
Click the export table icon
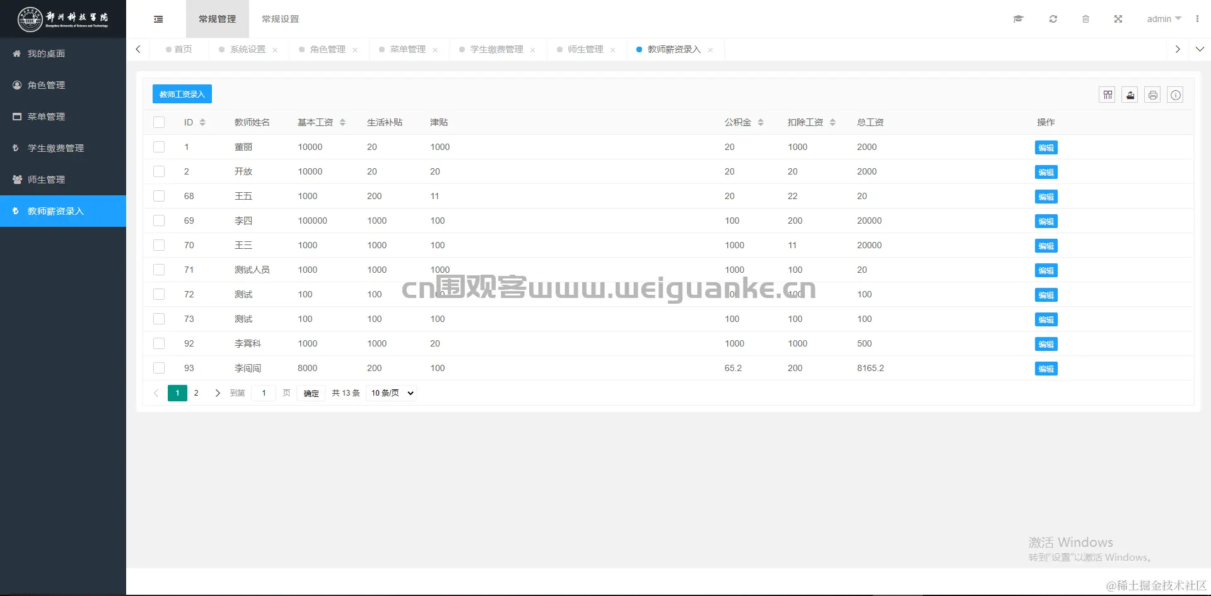(1130, 95)
